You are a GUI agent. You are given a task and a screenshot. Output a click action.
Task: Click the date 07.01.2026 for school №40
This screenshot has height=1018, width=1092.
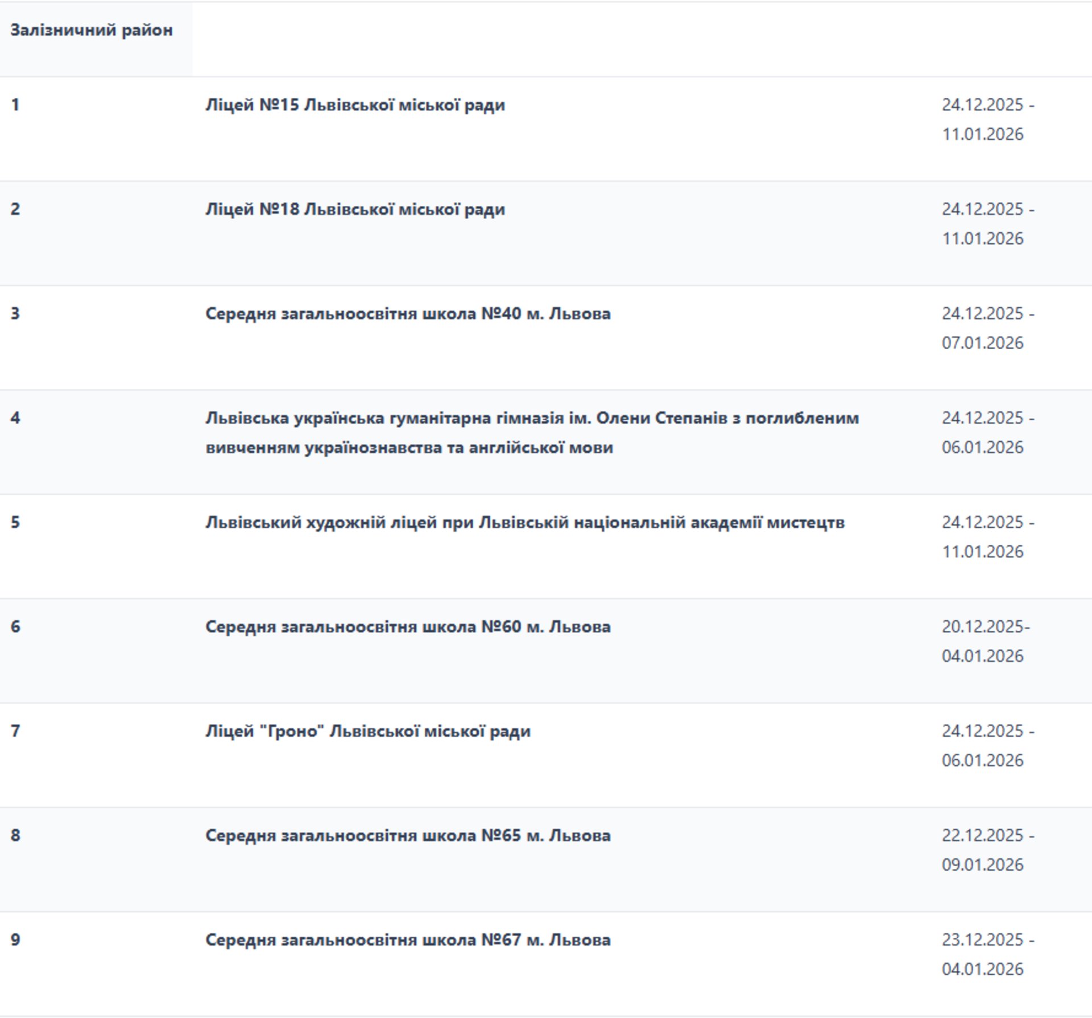[982, 343]
